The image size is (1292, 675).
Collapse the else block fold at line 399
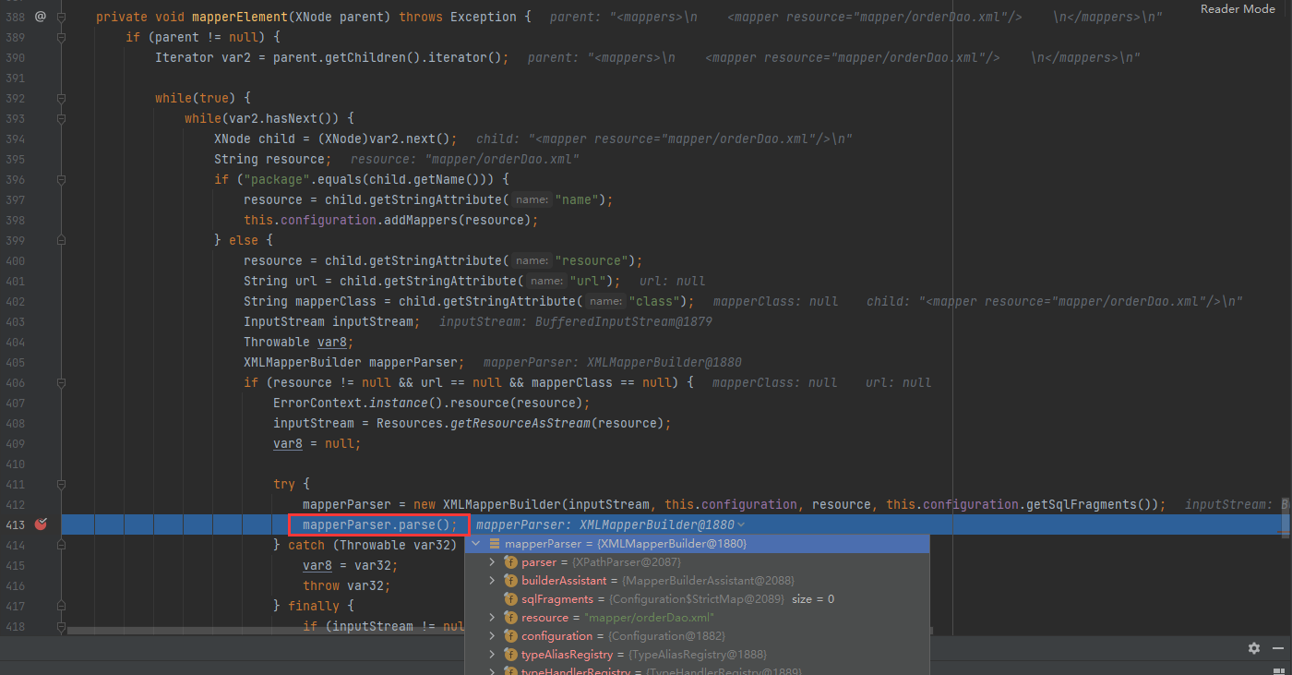tap(62, 240)
